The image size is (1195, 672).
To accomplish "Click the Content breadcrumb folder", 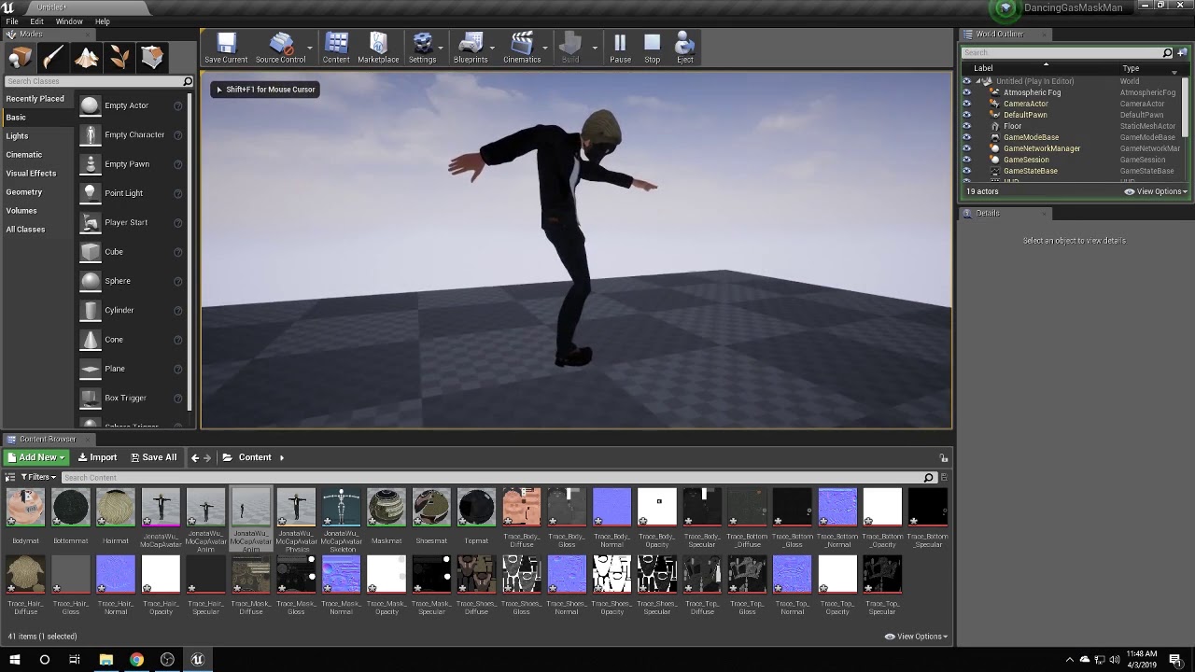I will pyautogui.click(x=247, y=457).
